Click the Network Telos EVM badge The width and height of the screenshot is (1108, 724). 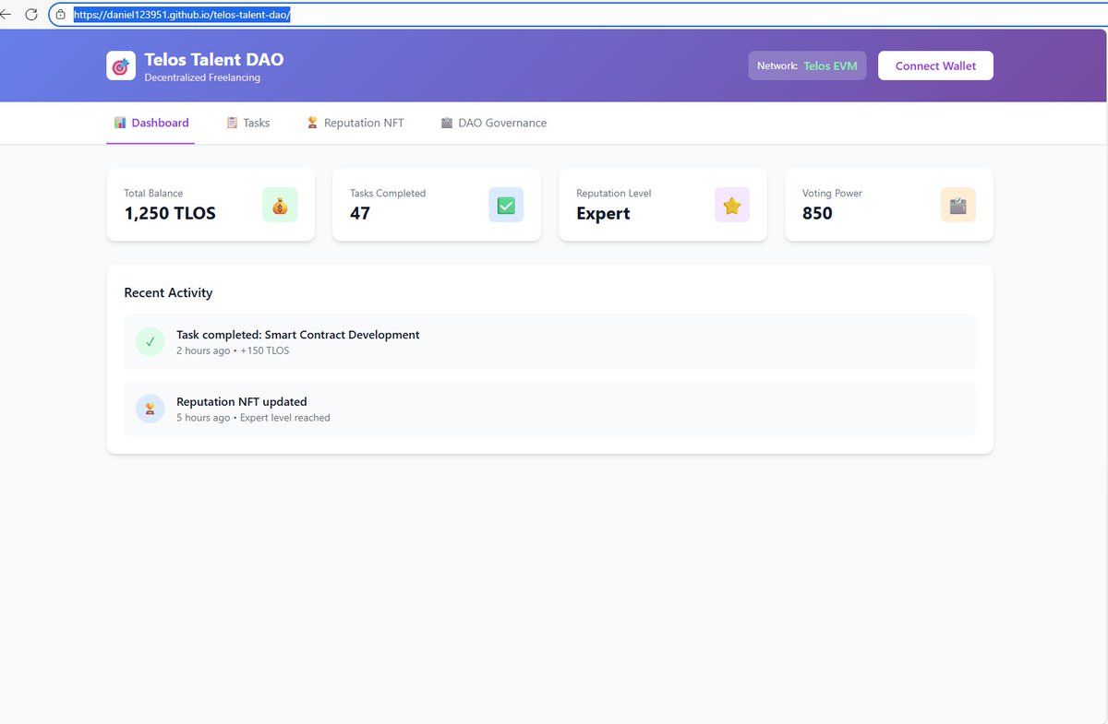coord(807,65)
